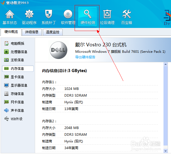Viewport: 171px width, 155px height.
Task: Select 主板信息 in the sidebar
Action: (x=18, y=60)
